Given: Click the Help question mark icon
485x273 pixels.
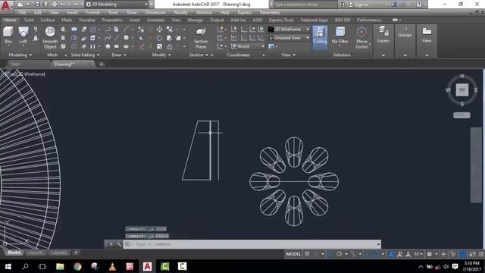Looking at the screenshot, I should click(x=419, y=5).
